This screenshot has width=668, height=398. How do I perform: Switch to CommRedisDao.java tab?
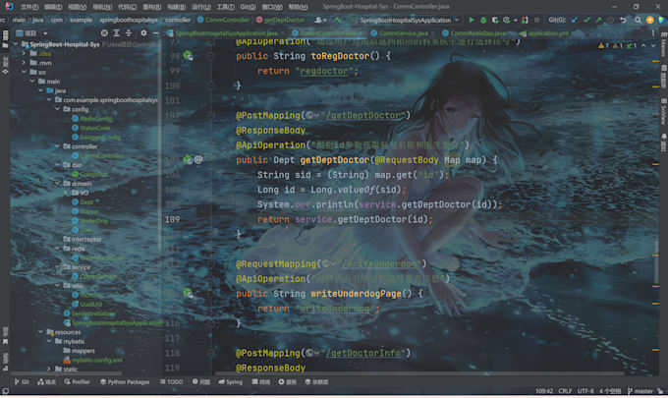click(473, 32)
